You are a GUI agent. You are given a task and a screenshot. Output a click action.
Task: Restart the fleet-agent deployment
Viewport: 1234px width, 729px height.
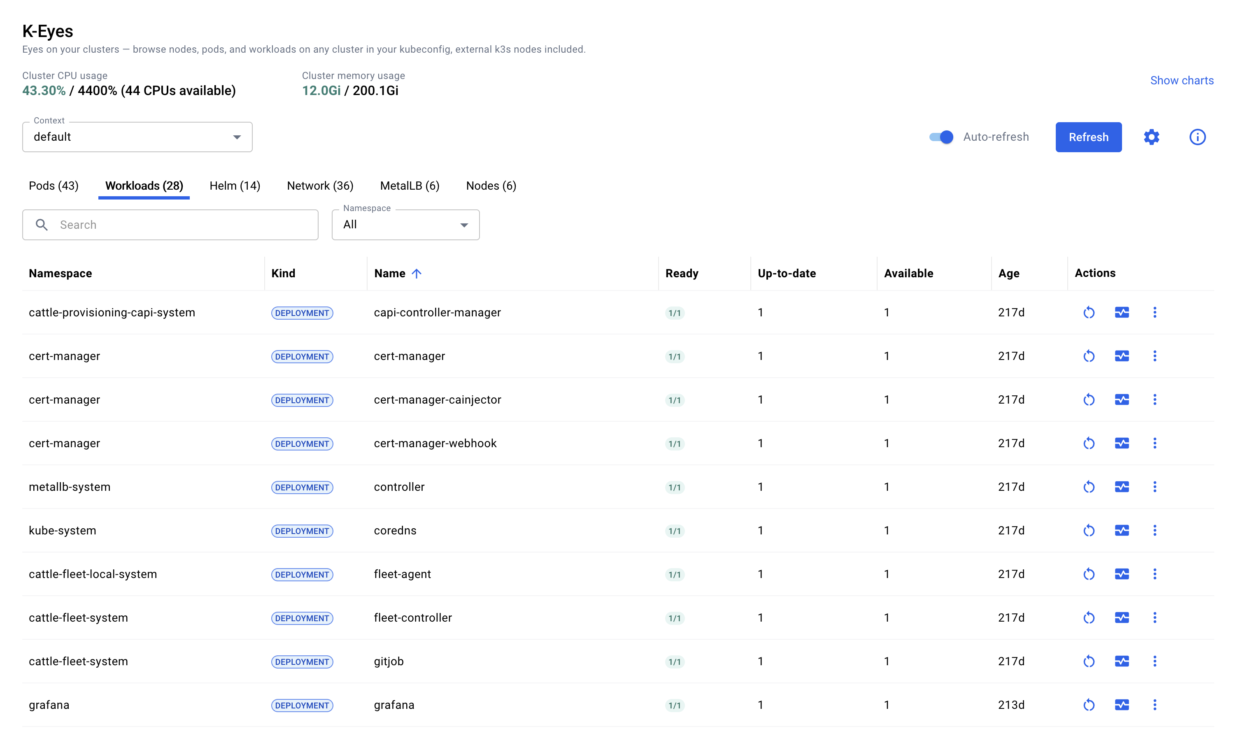point(1089,574)
